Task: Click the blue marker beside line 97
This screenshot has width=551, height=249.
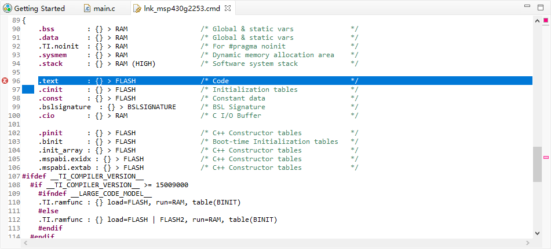Action: [x=28, y=90]
